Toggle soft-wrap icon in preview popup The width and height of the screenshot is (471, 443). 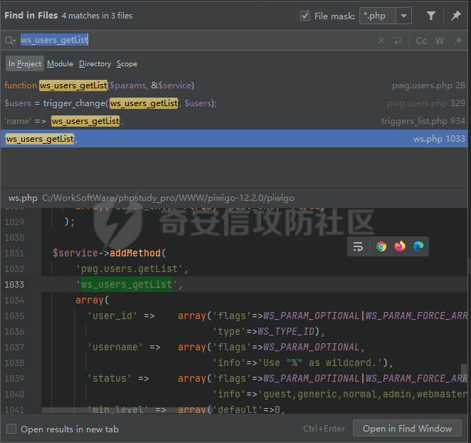click(358, 246)
